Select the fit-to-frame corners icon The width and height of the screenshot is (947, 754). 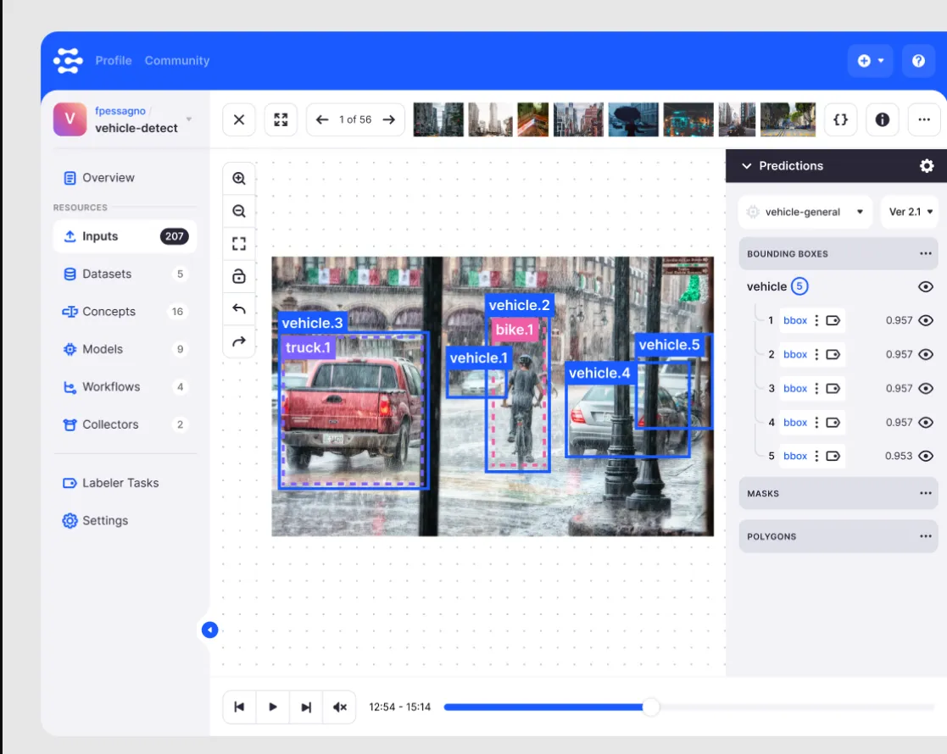click(x=238, y=244)
